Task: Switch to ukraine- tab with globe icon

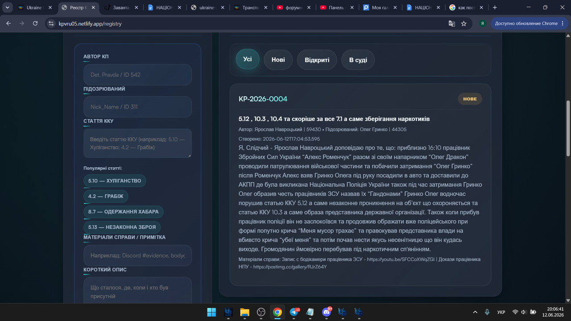Action: point(207,8)
